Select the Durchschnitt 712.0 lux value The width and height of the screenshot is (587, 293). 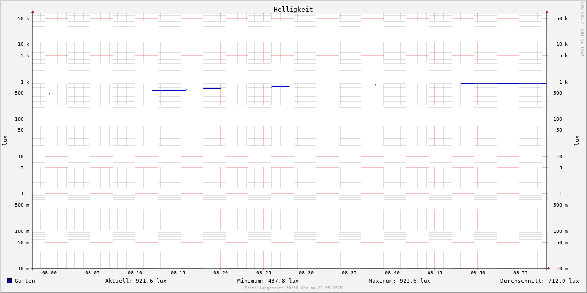(x=539, y=281)
